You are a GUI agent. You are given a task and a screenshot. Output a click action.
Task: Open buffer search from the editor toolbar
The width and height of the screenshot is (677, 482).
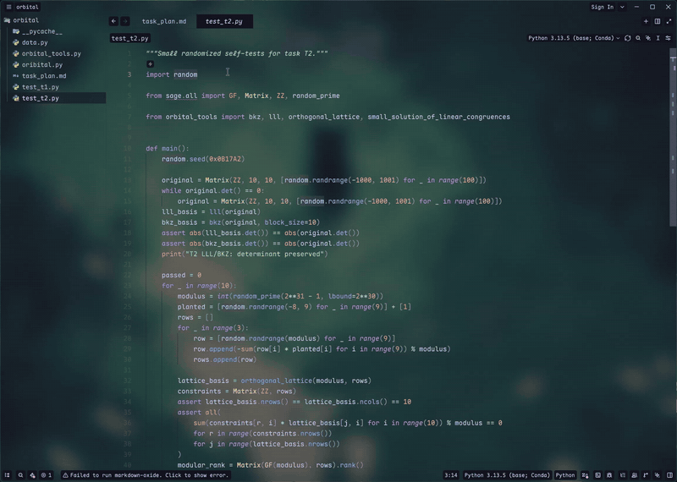tap(638, 38)
